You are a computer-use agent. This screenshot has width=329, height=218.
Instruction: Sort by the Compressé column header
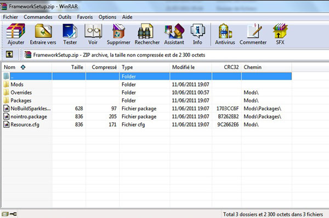(103, 68)
